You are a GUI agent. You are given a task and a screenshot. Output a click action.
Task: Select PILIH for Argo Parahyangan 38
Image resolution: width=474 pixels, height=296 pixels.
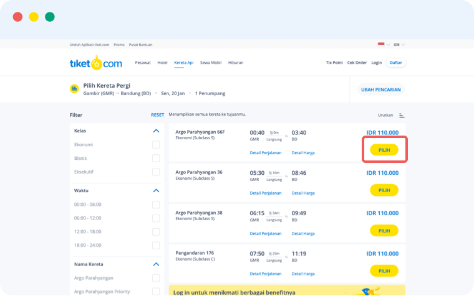coord(384,231)
